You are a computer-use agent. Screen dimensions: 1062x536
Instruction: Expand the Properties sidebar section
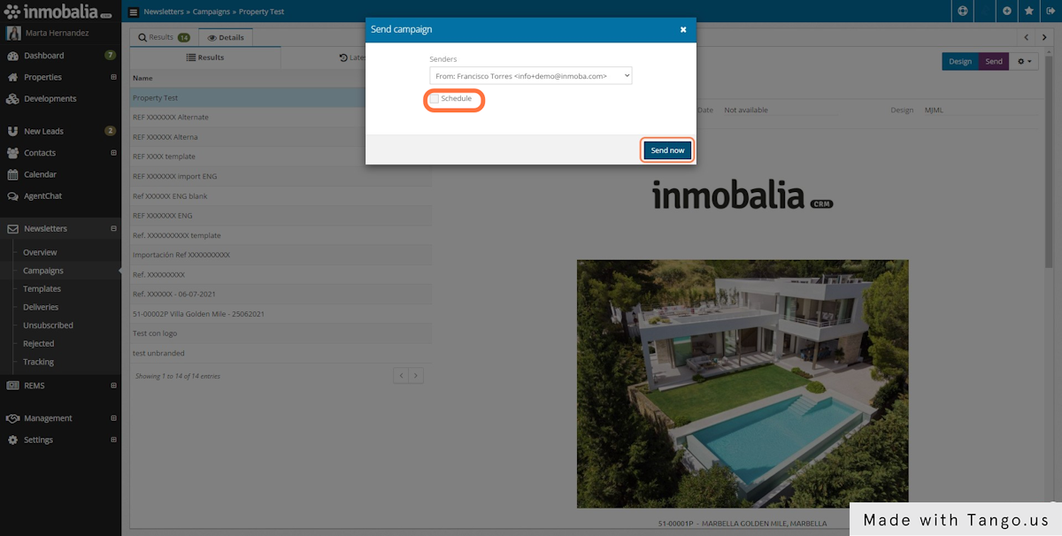(x=113, y=78)
